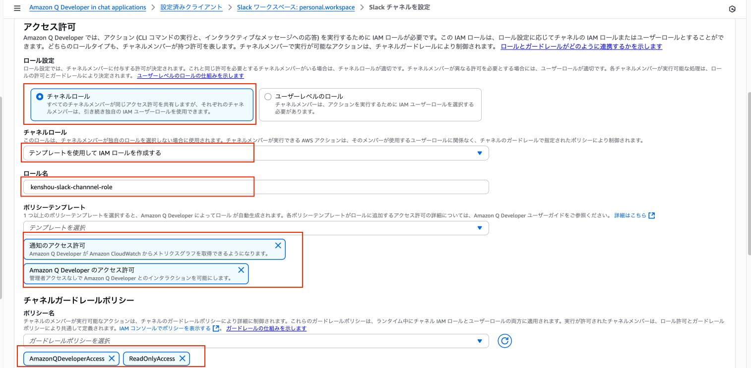Remove the 通知のアクセス許可 policy template
Viewport: 751px width, 368px height.
tap(278, 245)
